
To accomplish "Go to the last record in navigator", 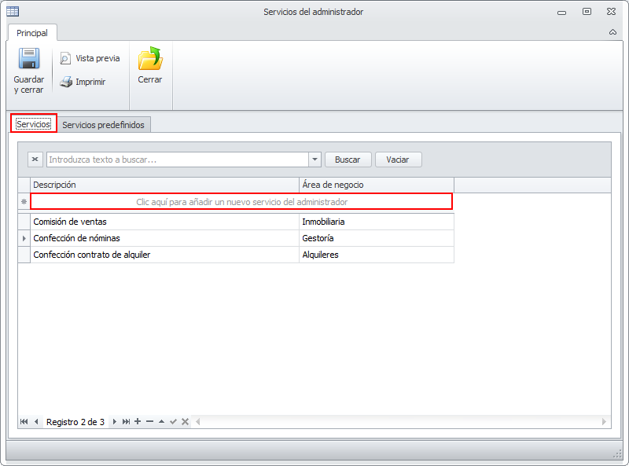I will tap(126, 421).
